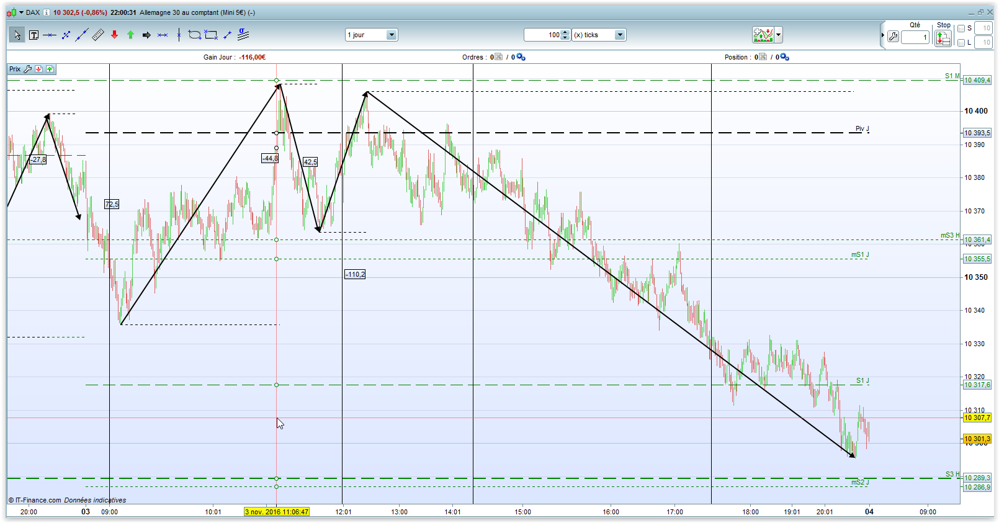Open the '(x) ticks' unit dropdown
This screenshot has width=999, height=523.
pos(599,35)
